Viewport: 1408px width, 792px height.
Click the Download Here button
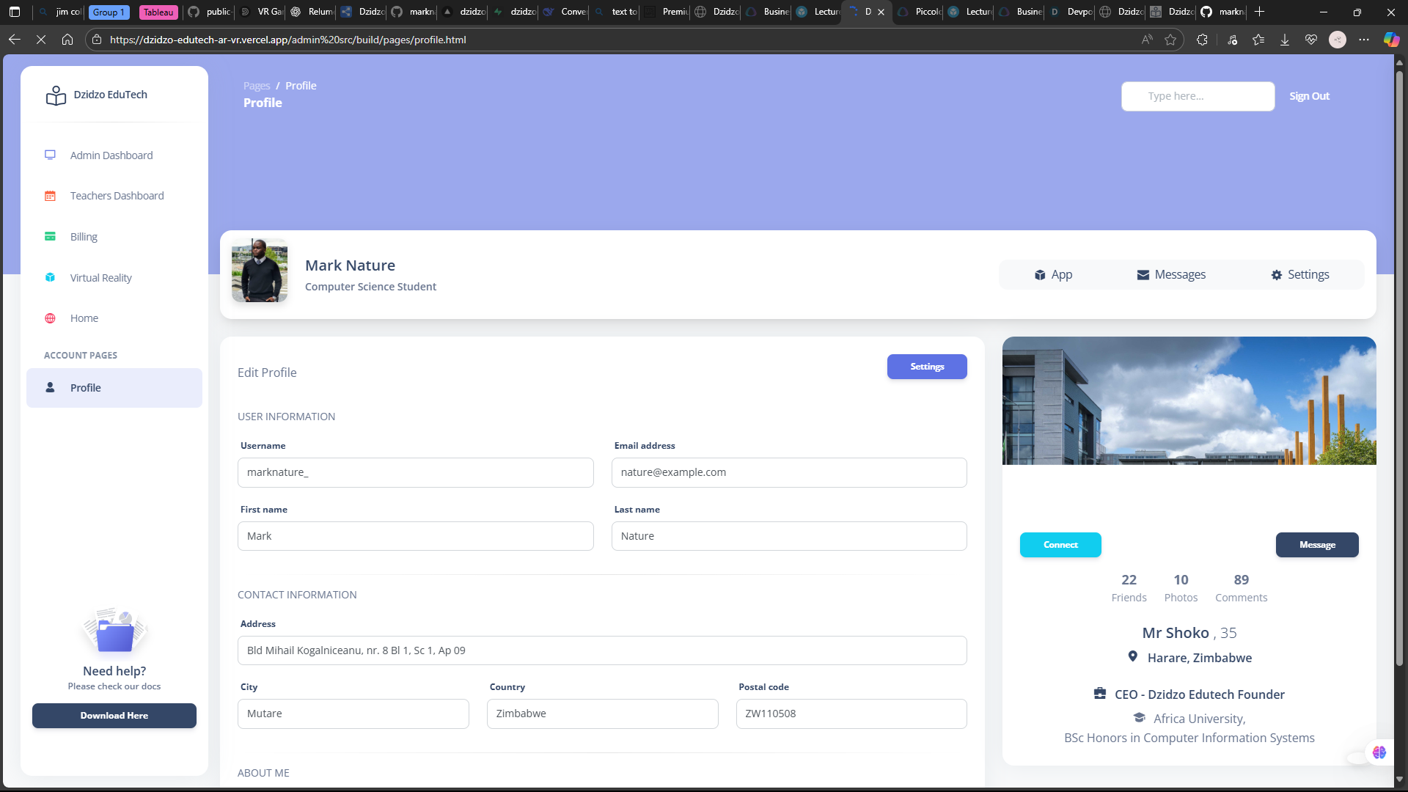click(114, 716)
